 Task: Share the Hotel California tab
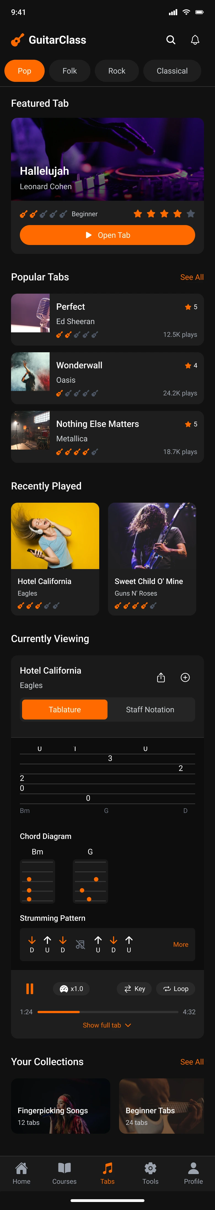point(161,677)
